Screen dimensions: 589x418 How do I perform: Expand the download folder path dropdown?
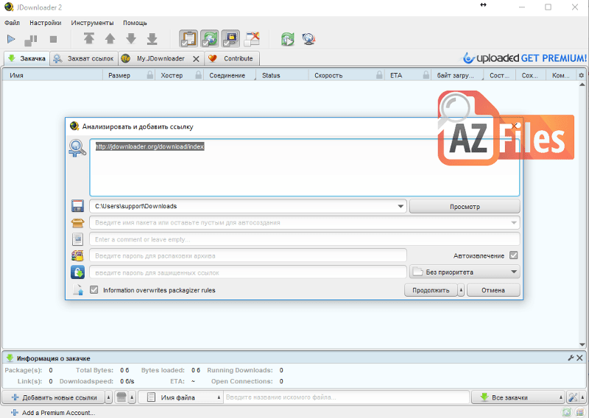click(401, 206)
